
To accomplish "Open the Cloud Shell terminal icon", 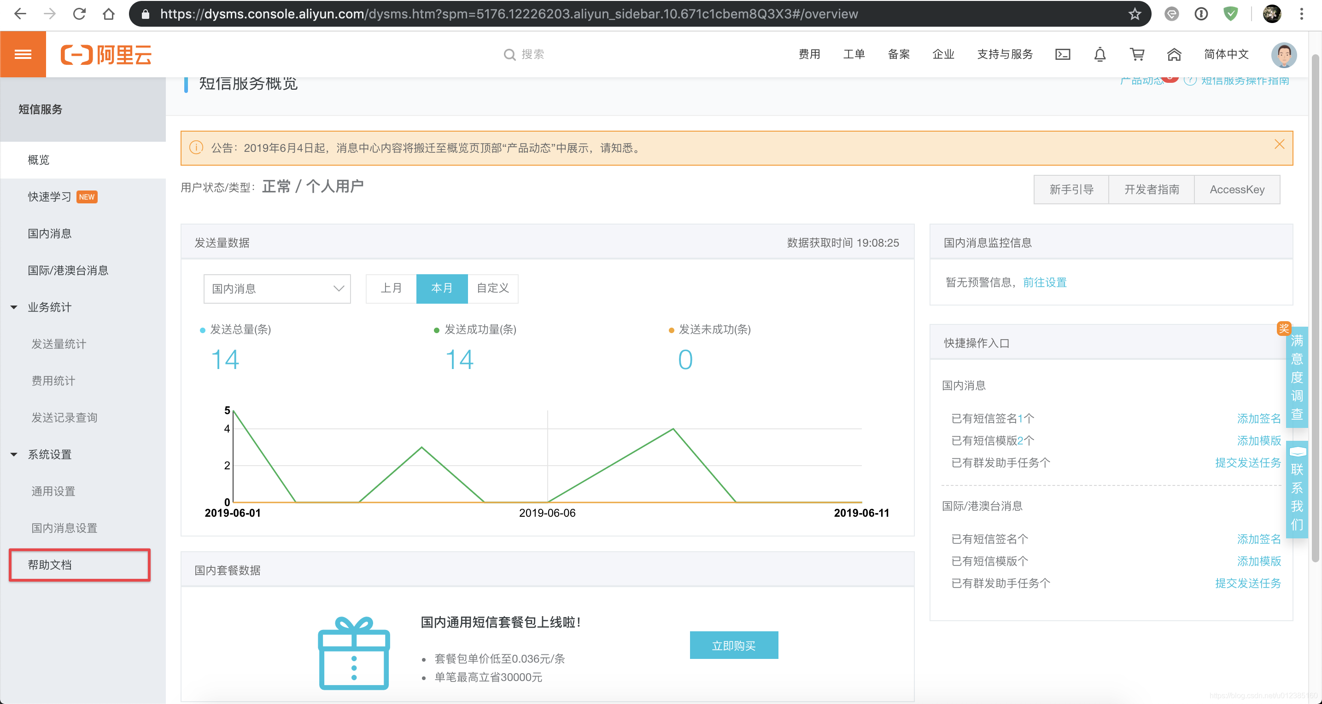I will click(1062, 54).
